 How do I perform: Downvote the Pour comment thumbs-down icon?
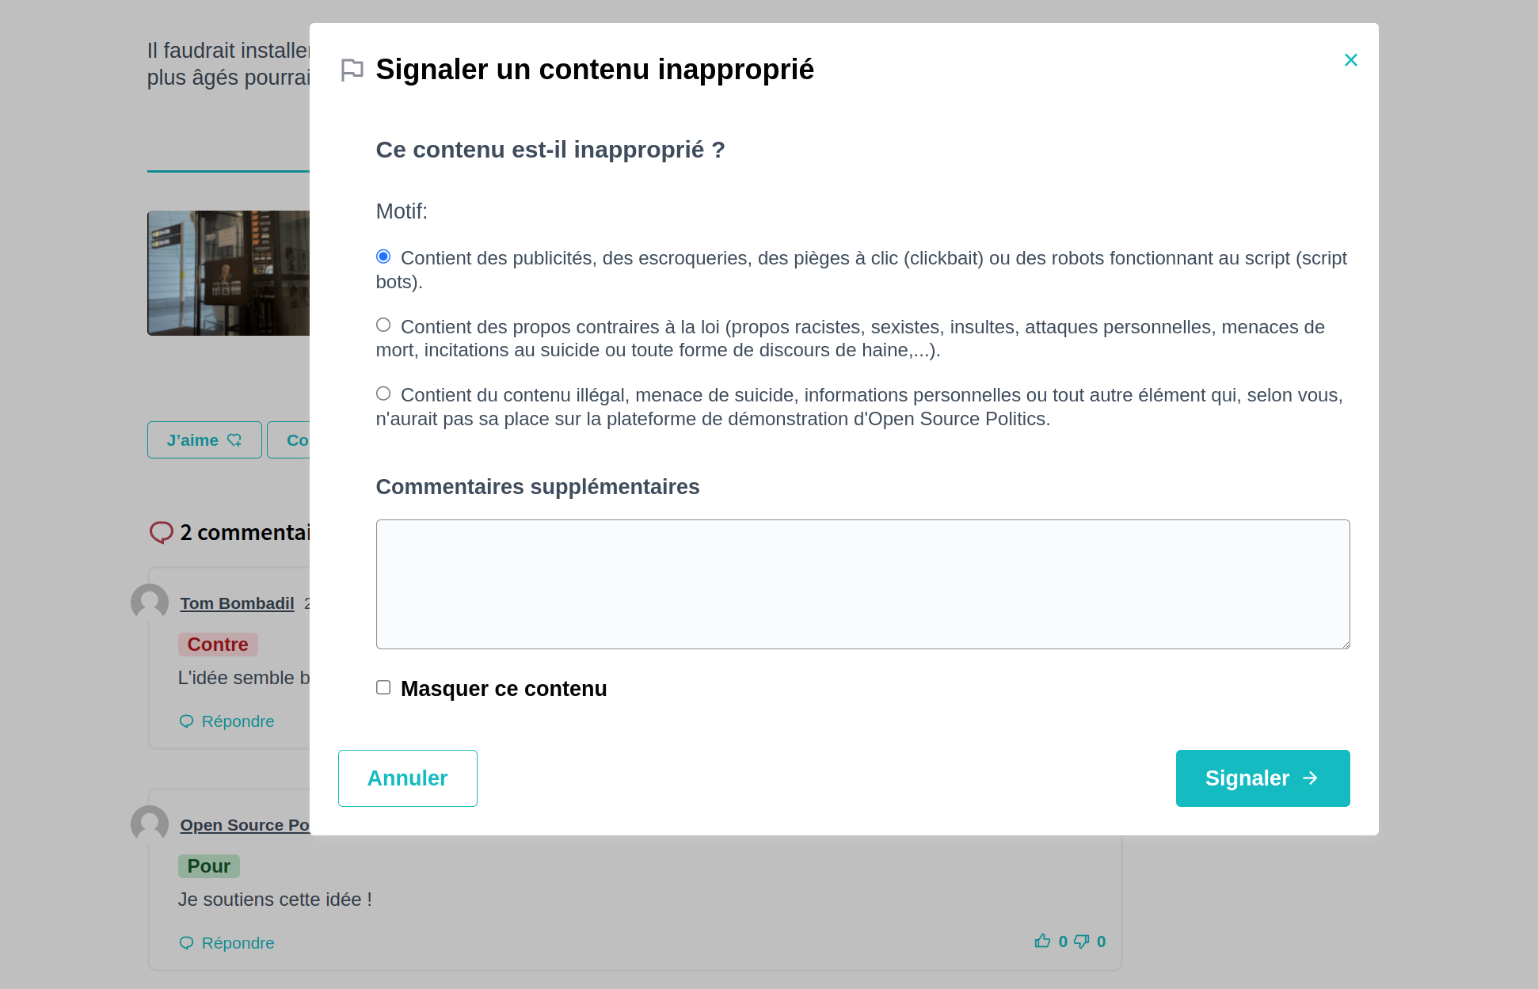coord(1081,941)
